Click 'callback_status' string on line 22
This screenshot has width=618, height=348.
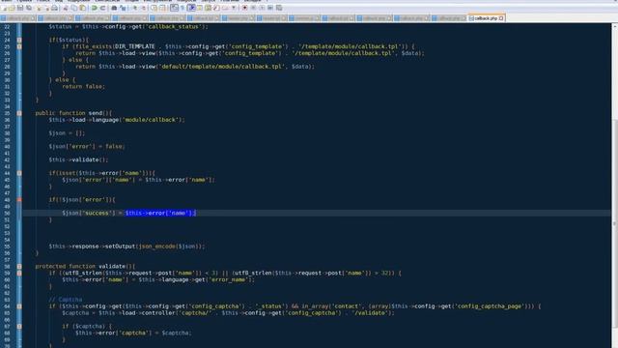click(173, 26)
